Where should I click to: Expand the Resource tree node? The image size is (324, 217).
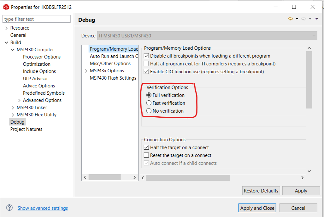coord(7,28)
